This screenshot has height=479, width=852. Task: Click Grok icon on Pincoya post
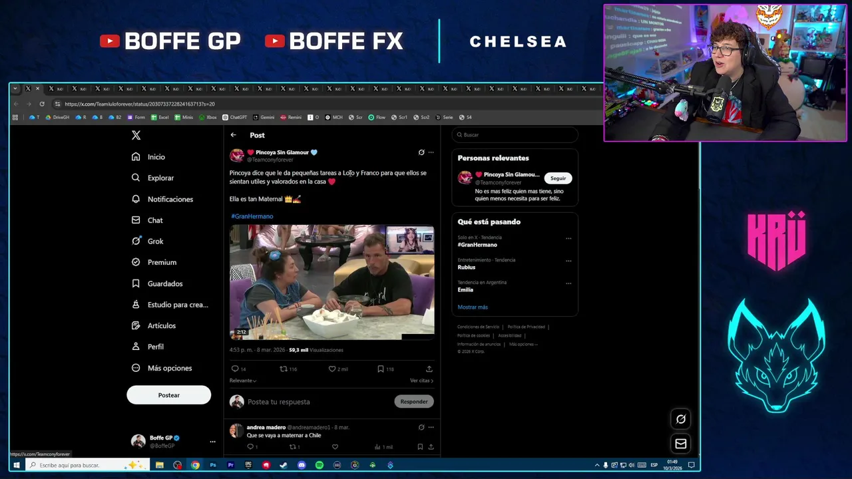tap(421, 152)
